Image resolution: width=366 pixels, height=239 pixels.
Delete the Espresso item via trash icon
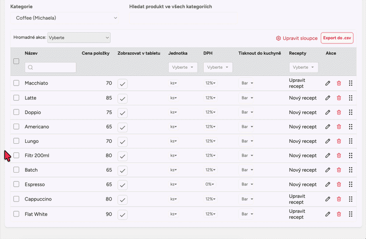click(339, 185)
